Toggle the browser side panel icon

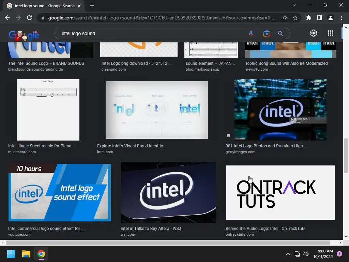[x=320, y=18]
